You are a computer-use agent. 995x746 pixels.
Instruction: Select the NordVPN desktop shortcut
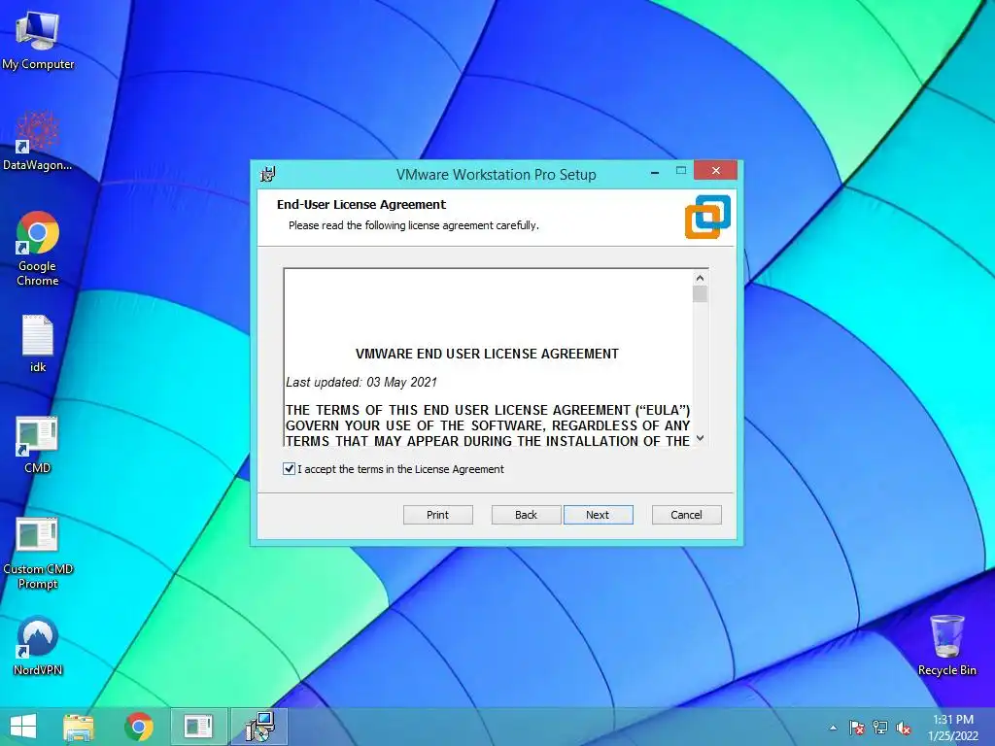38,645
